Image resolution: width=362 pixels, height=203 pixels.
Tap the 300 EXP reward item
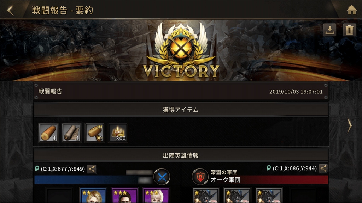[x=118, y=133]
